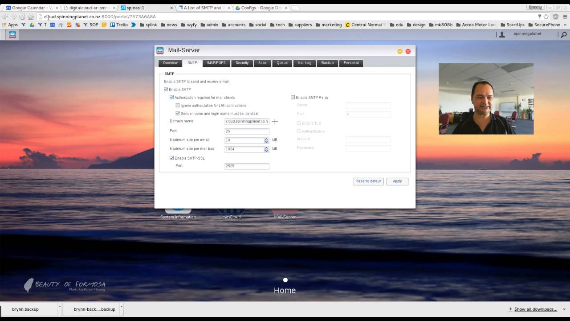Open the Mail-Server desktop icon
This screenshot has height=321, width=570.
(x=285, y=213)
